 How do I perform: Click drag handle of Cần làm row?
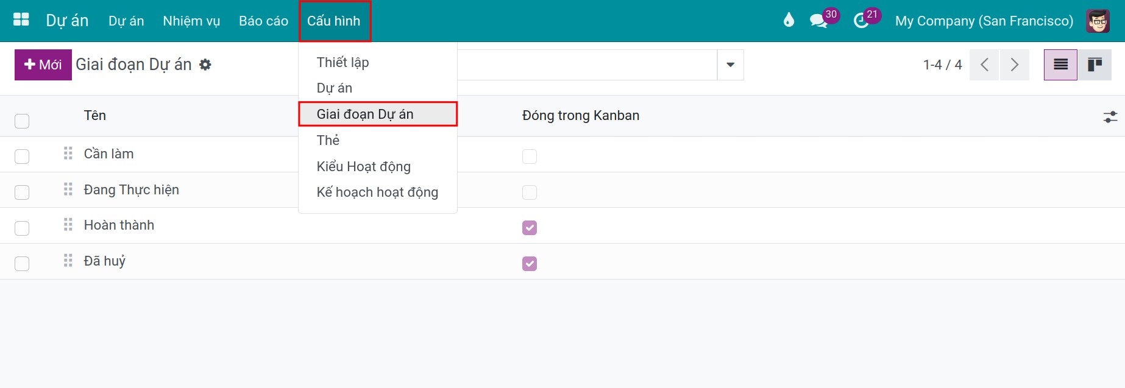[68, 153]
